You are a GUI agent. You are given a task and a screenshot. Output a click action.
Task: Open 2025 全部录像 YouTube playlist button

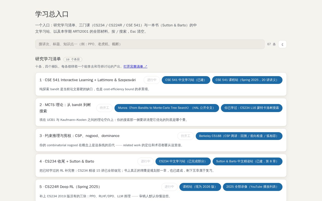point(253,187)
